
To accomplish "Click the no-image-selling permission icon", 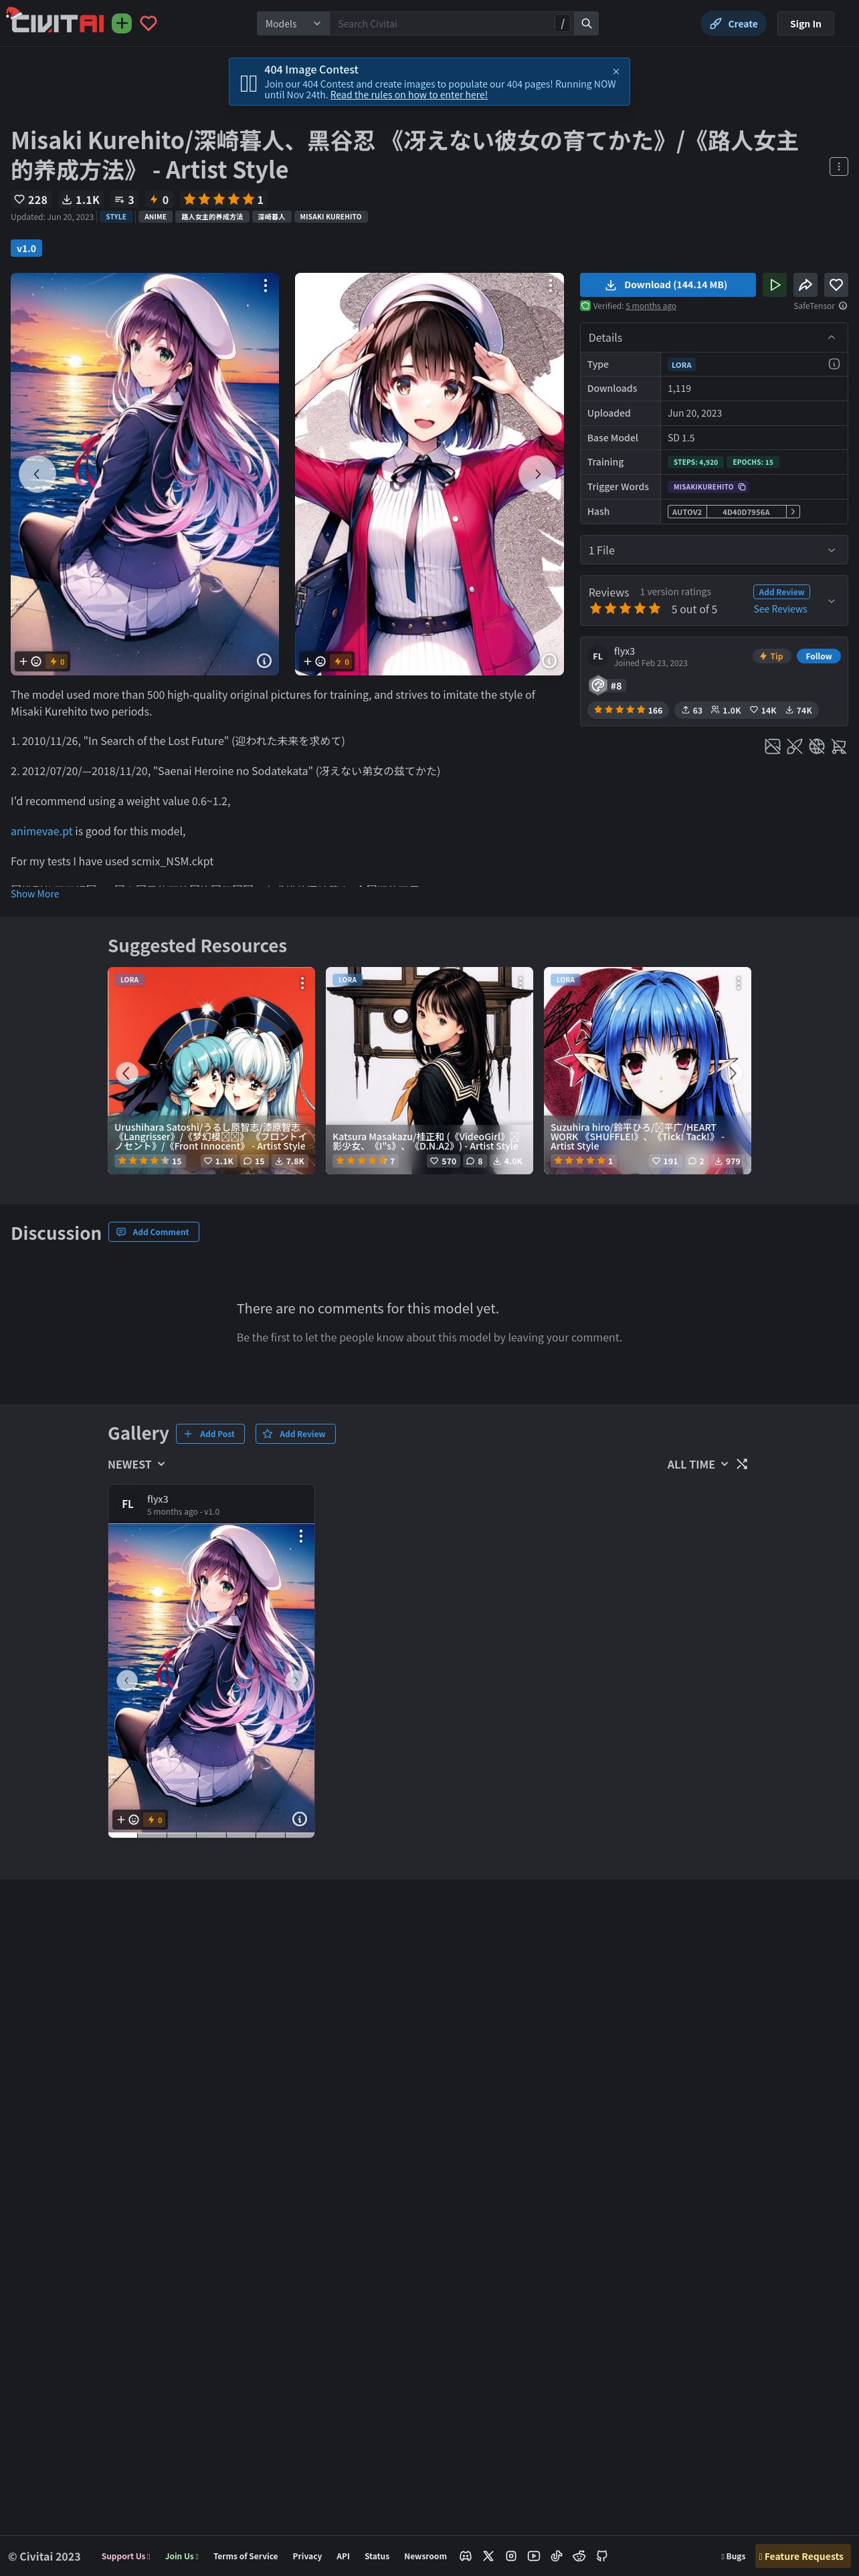I will click(x=772, y=746).
